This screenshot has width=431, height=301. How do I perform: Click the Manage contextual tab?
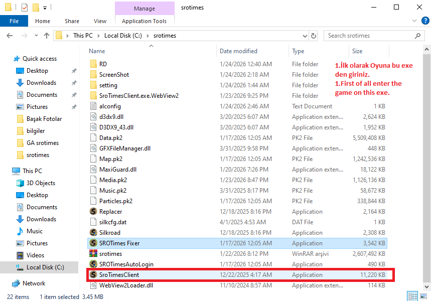(145, 9)
